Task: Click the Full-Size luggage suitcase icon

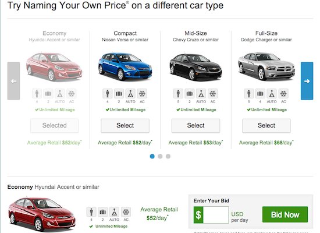Action: point(260,94)
